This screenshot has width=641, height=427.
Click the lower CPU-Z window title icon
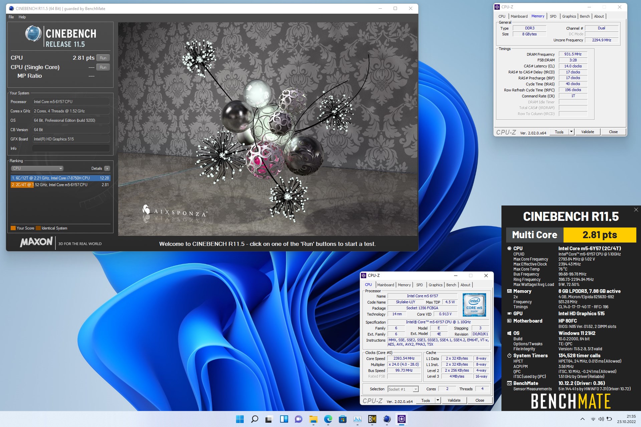(x=364, y=275)
